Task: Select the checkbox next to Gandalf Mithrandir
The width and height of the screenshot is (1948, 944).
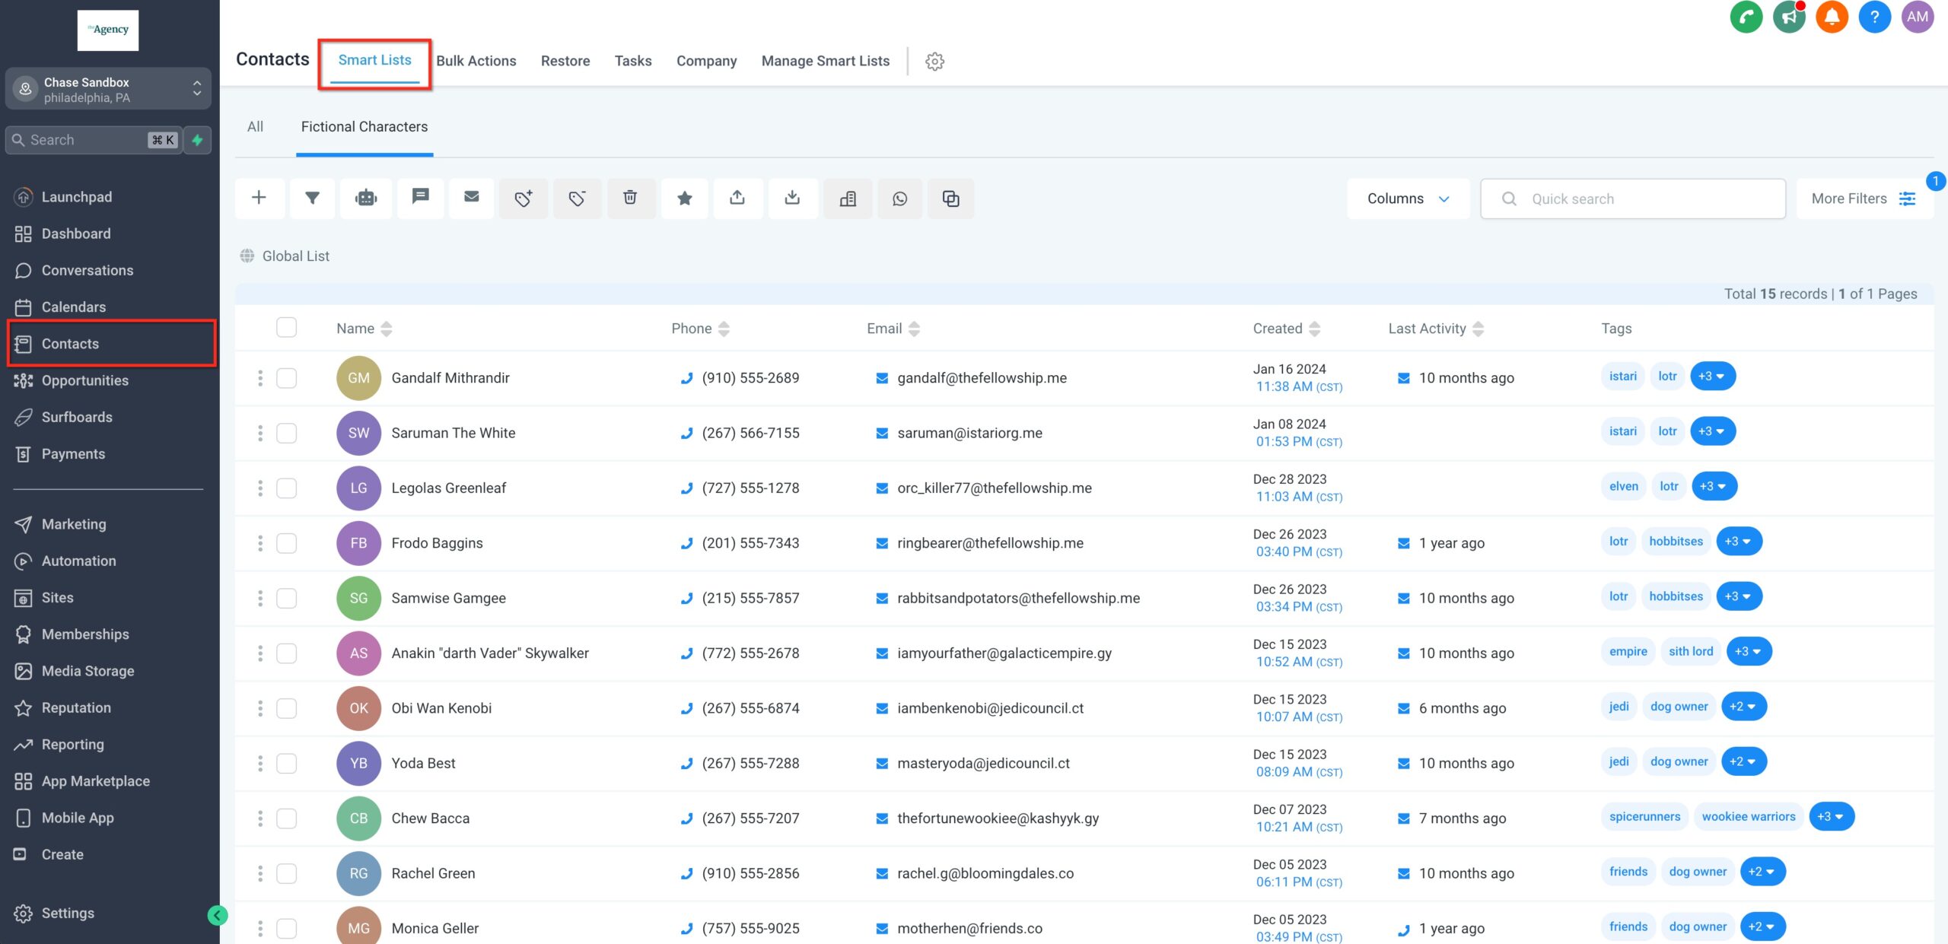Action: click(287, 377)
